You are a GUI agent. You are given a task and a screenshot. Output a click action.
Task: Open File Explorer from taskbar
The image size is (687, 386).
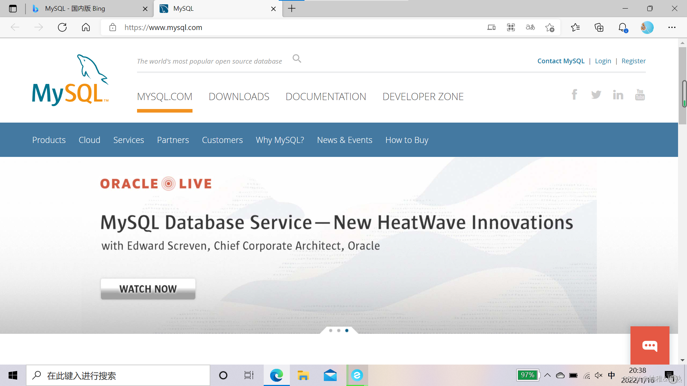(x=303, y=375)
